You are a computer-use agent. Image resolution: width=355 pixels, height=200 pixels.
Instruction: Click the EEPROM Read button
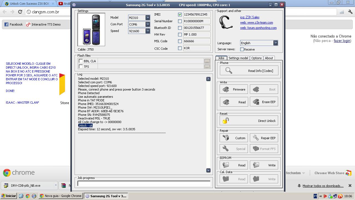(x=234, y=165)
